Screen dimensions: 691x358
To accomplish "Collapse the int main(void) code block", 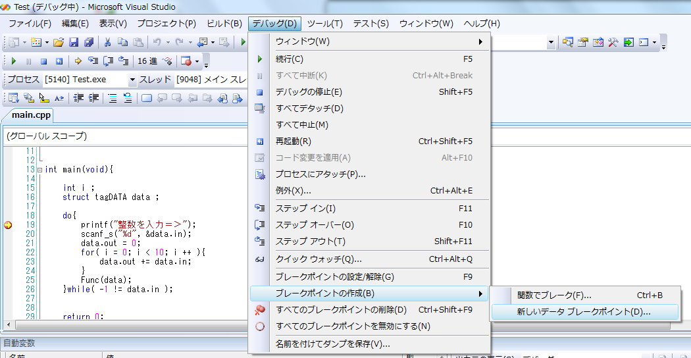I will point(39,170).
